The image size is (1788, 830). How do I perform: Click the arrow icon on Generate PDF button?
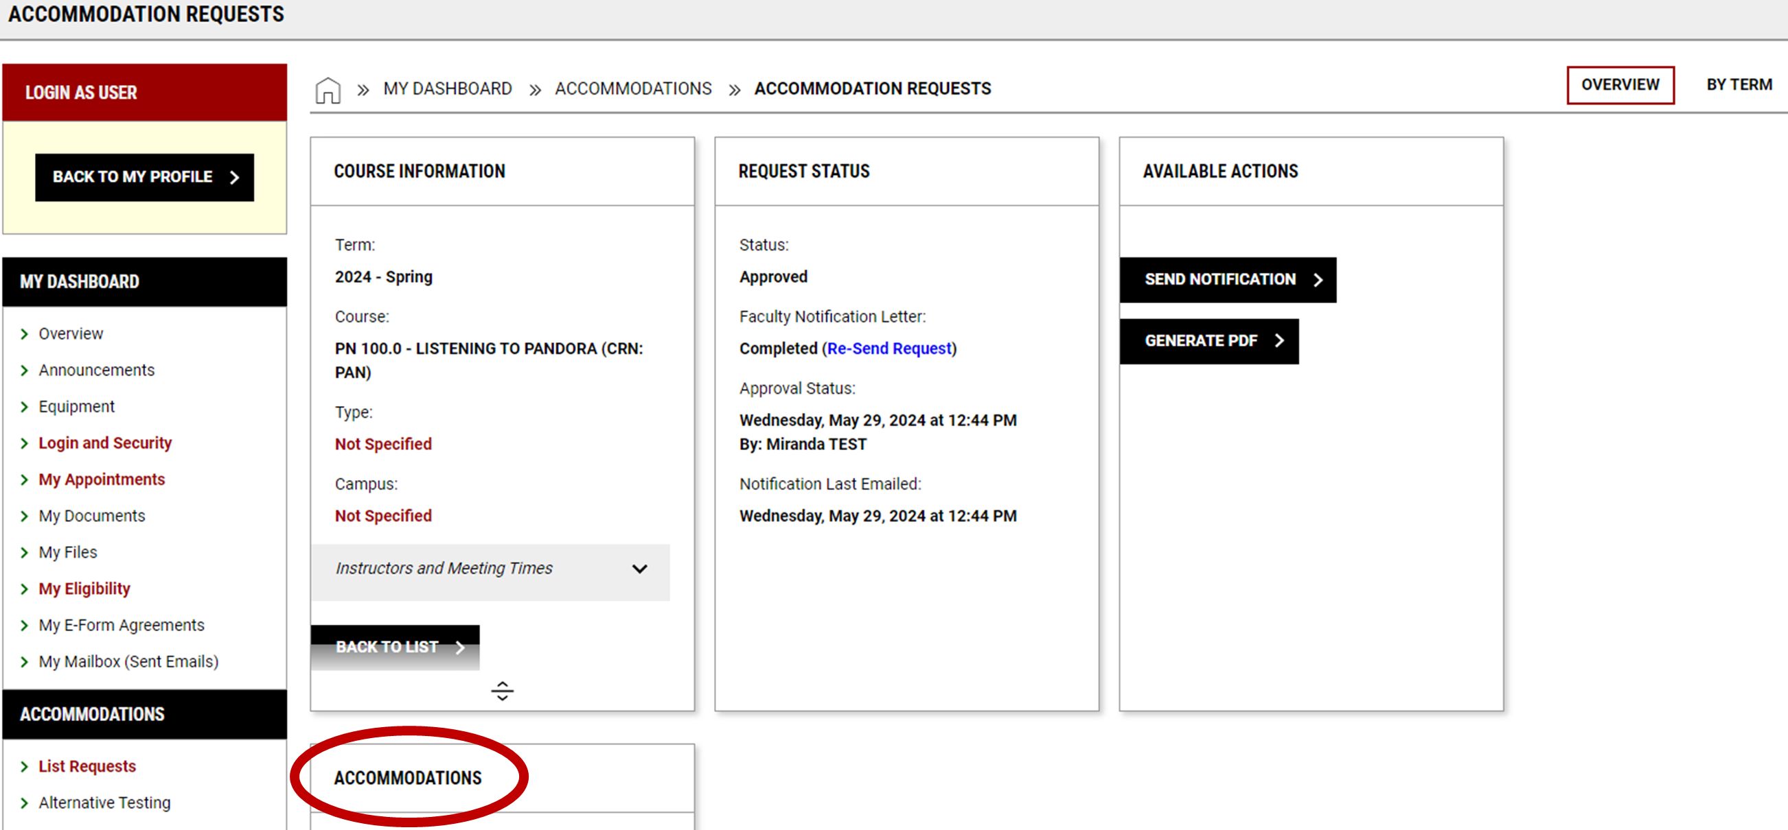pyautogui.click(x=1279, y=340)
